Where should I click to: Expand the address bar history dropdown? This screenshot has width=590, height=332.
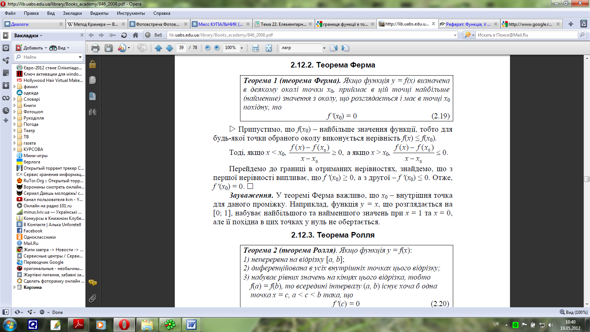pyautogui.click(x=455, y=35)
